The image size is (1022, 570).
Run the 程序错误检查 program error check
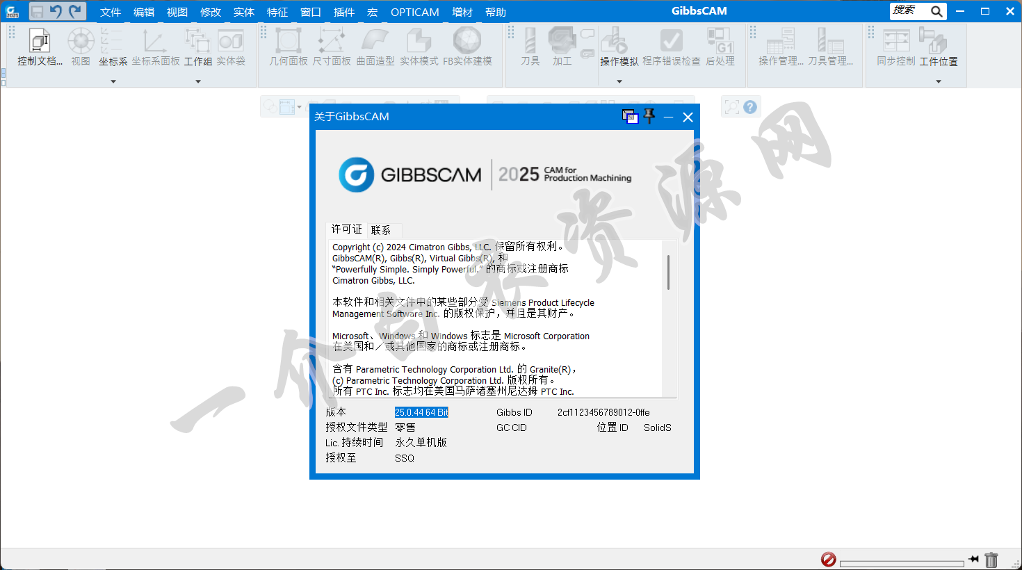(x=672, y=47)
